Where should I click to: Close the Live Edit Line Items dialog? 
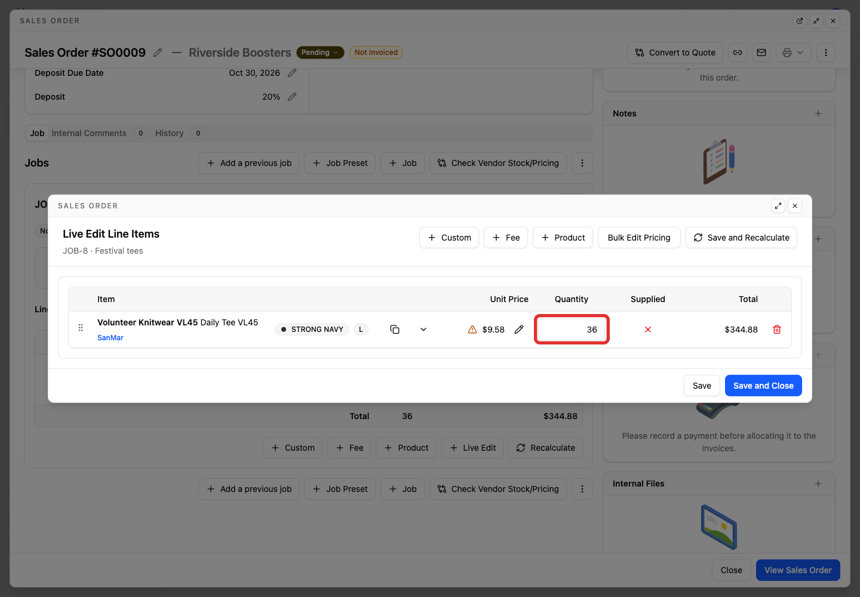795,206
